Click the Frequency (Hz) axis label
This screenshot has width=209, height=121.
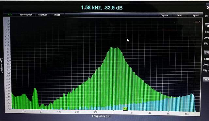click(101, 116)
